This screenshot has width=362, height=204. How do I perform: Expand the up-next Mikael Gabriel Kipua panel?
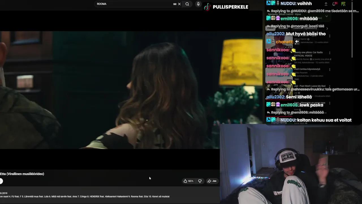[327, 16]
